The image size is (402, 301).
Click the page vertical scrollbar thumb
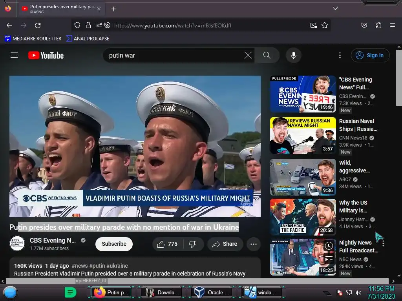click(399, 78)
